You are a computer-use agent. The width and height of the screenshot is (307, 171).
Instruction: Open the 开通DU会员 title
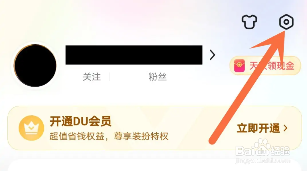(x=80, y=121)
